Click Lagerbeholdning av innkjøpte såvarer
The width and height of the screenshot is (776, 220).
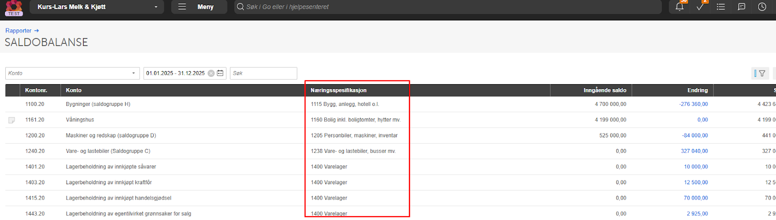[111, 167]
